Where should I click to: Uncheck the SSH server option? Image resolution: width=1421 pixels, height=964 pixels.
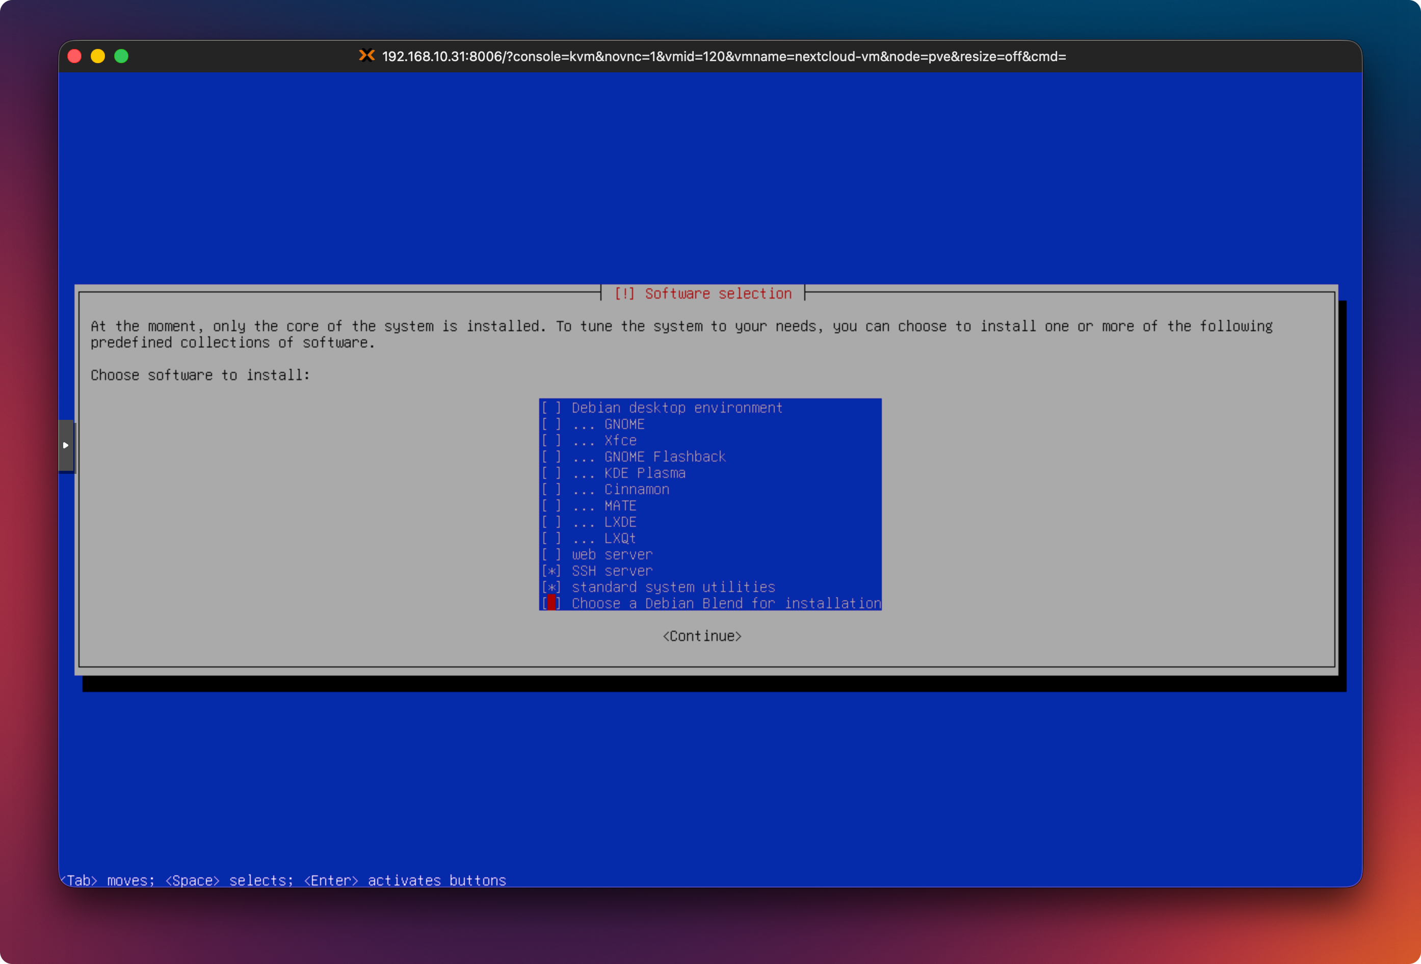(x=551, y=571)
